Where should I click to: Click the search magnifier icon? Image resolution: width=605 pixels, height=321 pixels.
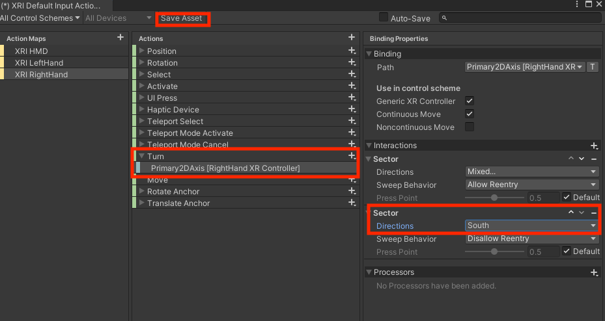[445, 18]
